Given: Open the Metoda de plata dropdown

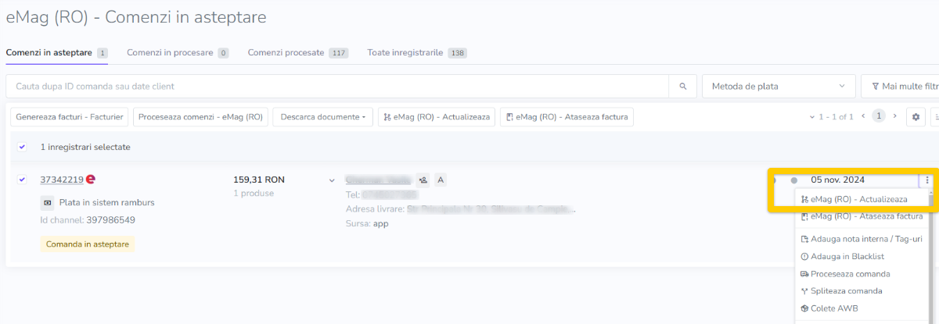Looking at the screenshot, I should 779,86.
